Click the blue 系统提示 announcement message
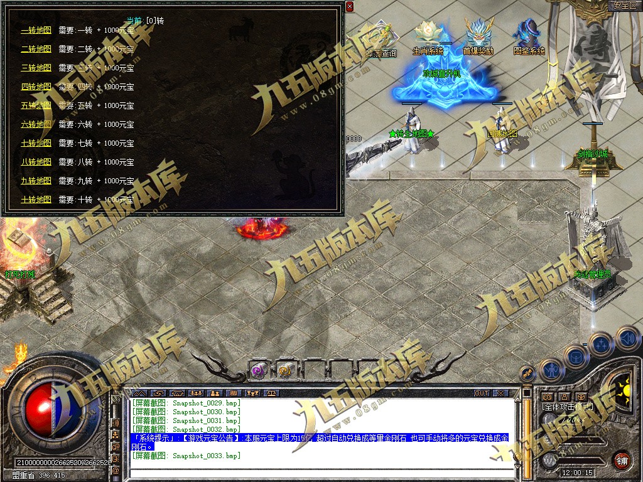This screenshot has height=482, width=643. click(x=320, y=442)
